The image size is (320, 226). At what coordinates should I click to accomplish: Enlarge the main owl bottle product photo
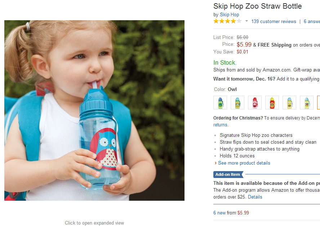click(94, 110)
